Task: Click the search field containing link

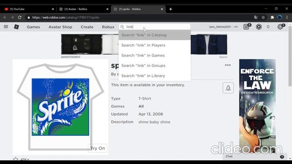Action: [155, 27]
